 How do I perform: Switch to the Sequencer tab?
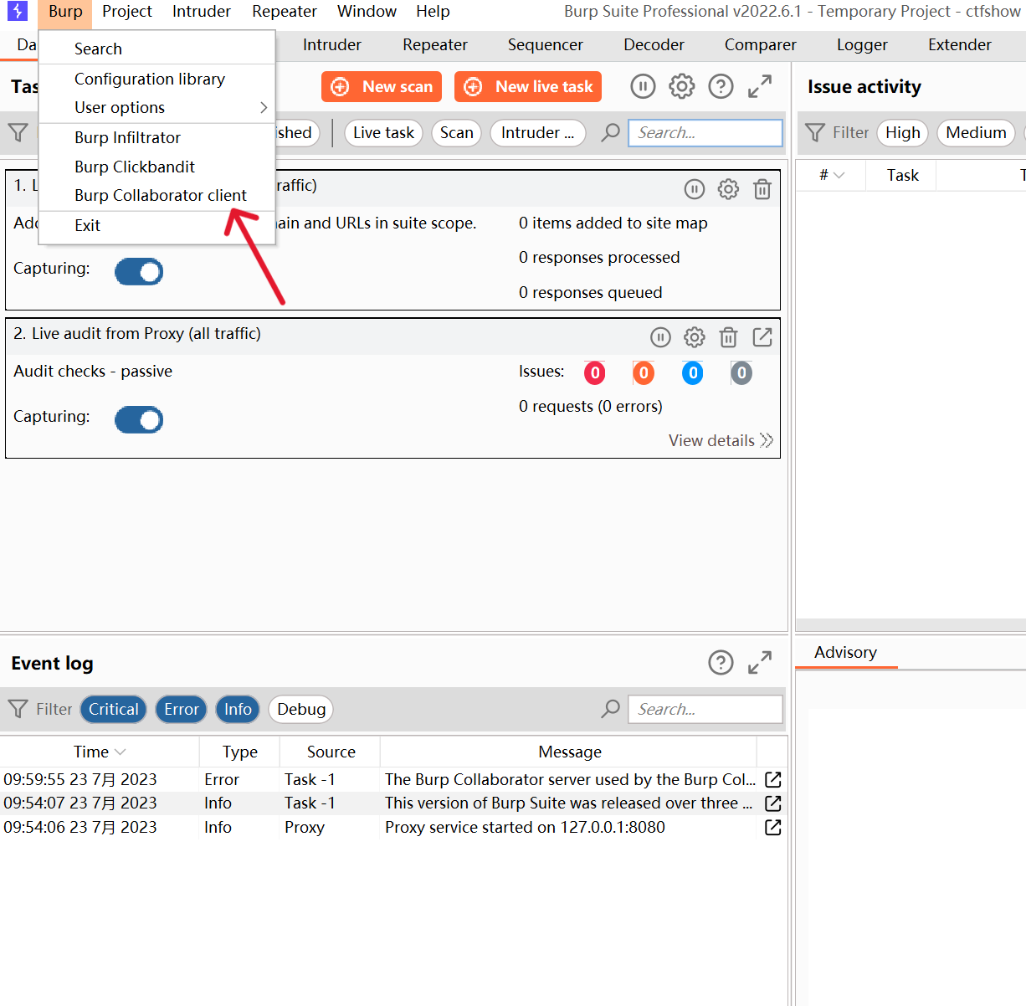(546, 45)
